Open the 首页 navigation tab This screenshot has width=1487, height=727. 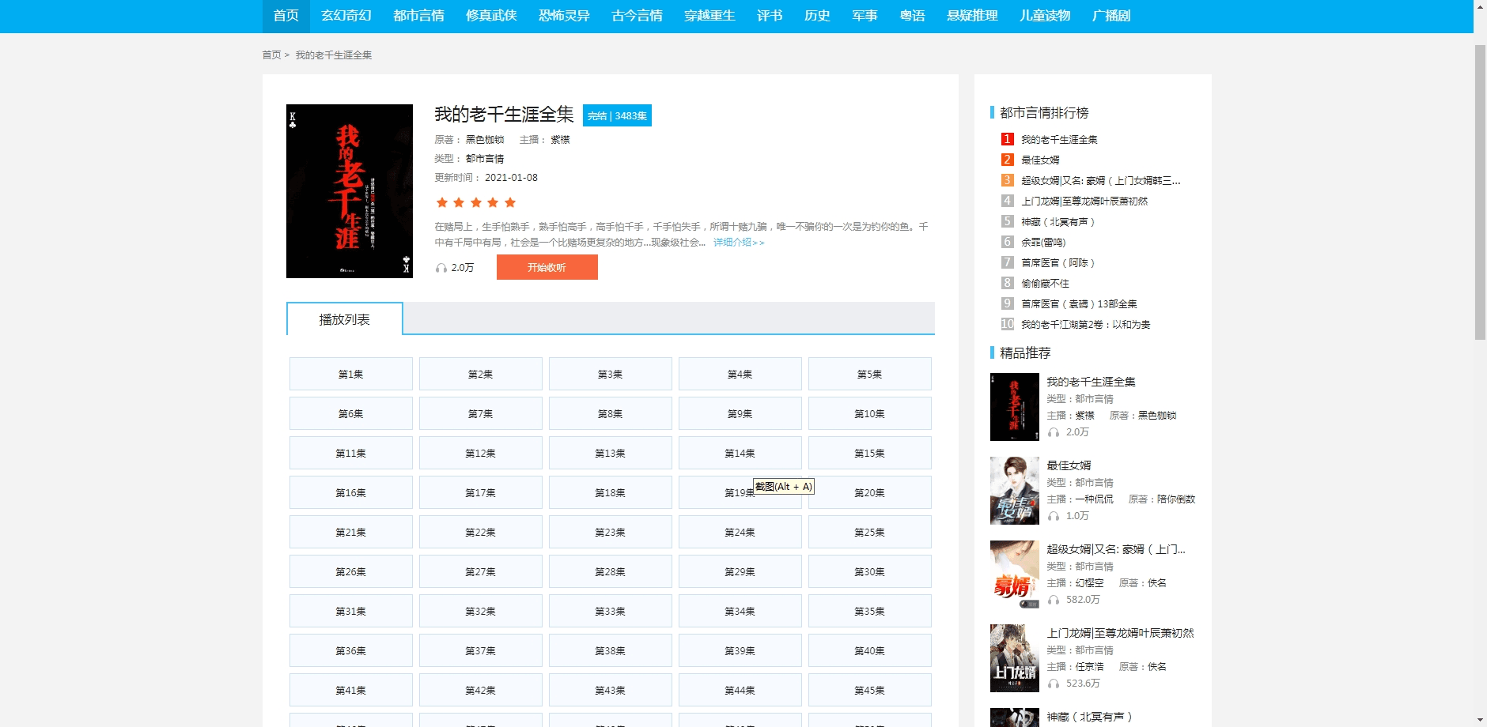pyautogui.click(x=286, y=16)
